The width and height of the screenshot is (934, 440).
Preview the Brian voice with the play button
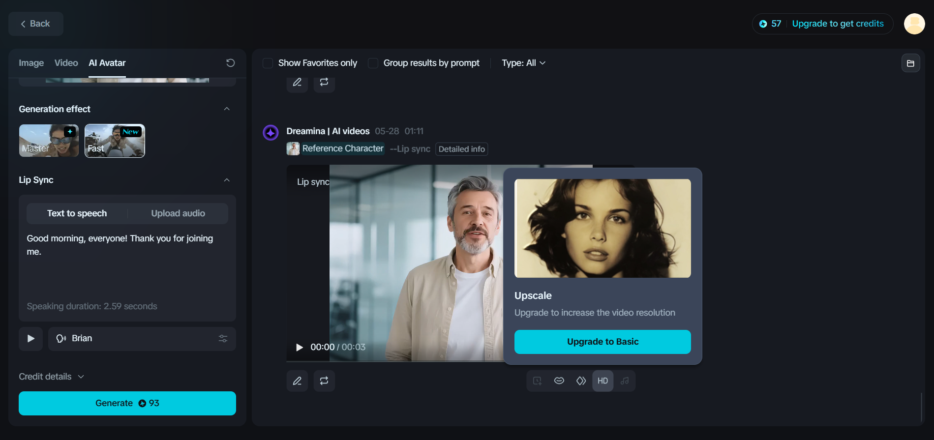click(x=30, y=339)
